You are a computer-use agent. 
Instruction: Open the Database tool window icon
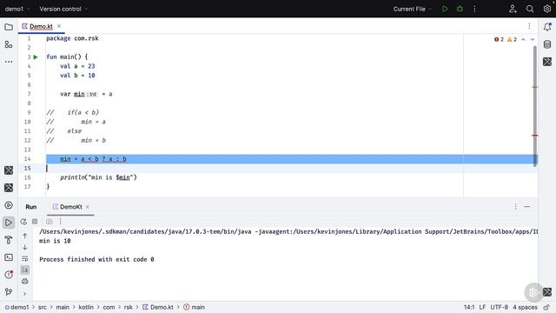tap(547, 44)
